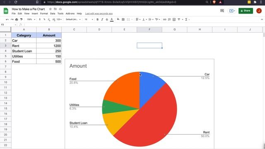265x149 pixels.
Task: Open the font size dropdown
Action: pos(89,19)
